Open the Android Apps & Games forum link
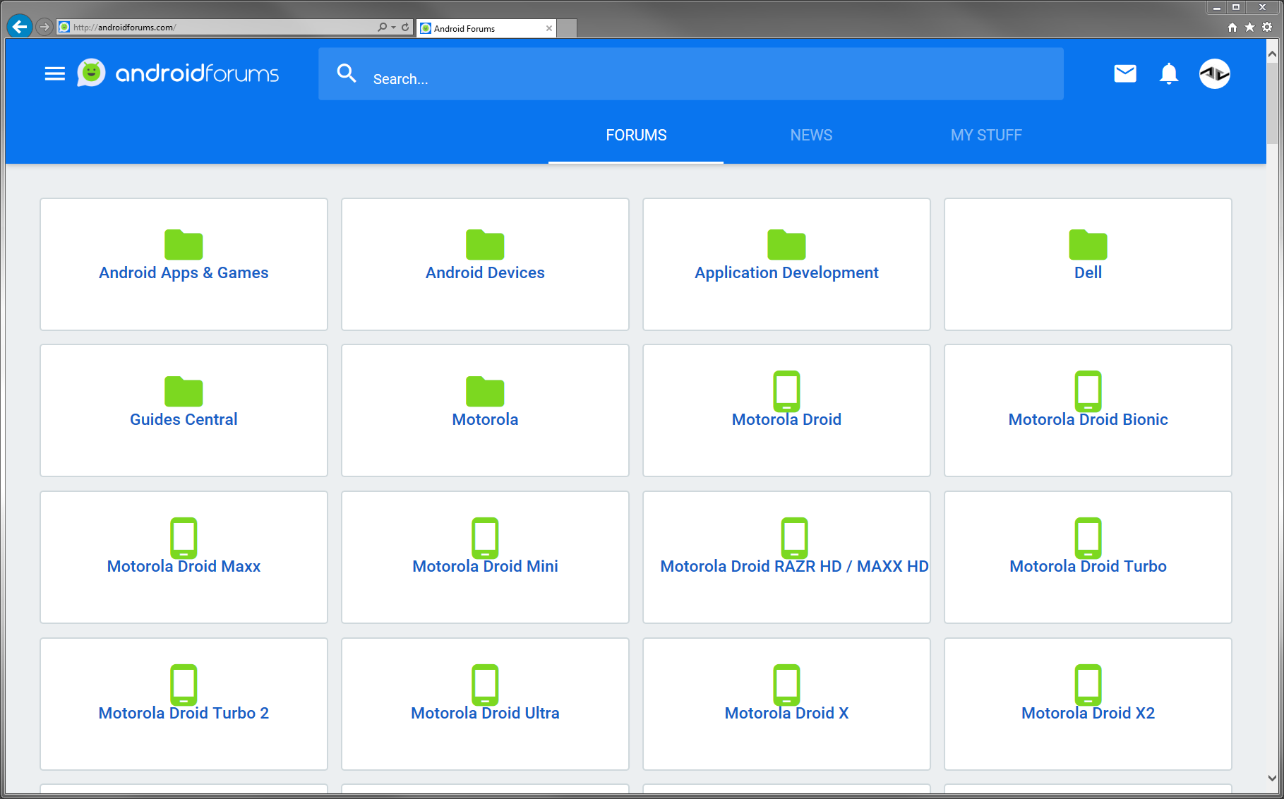 coord(184,273)
